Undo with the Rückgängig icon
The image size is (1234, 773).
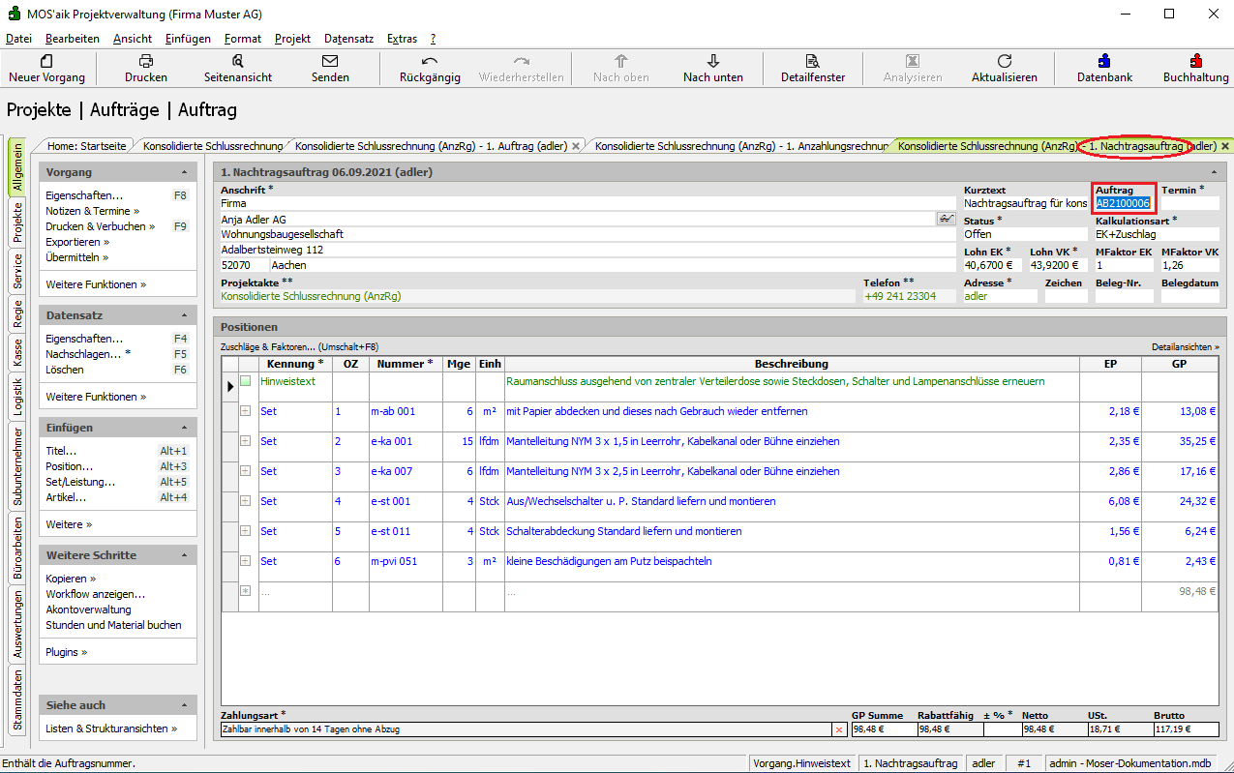[x=430, y=61]
